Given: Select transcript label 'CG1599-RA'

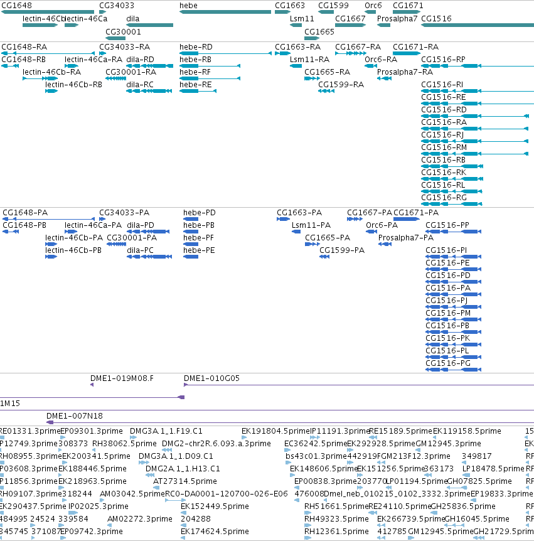Looking at the screenshot, I should click(341, 85).
